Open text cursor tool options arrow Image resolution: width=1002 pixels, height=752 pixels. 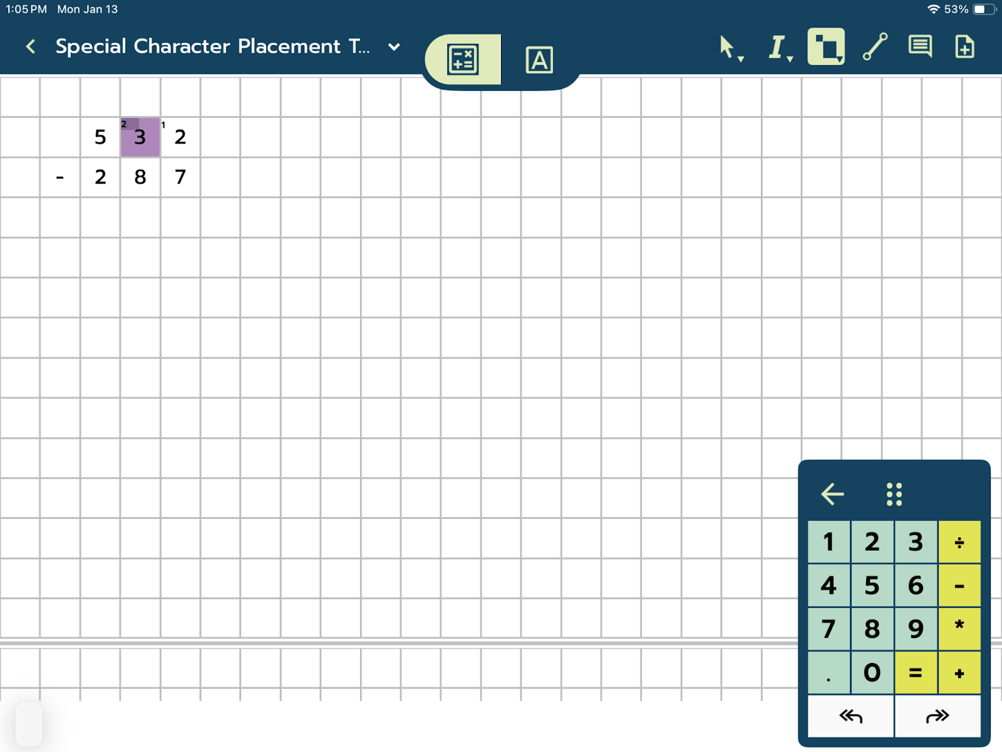tap(790, 59)
